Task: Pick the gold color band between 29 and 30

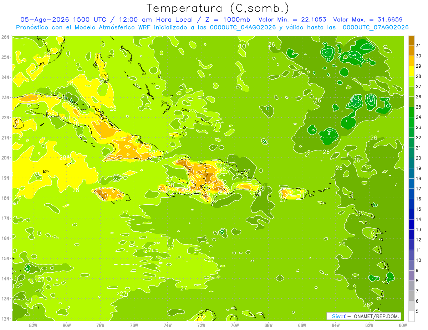Action: click(411, 61)
